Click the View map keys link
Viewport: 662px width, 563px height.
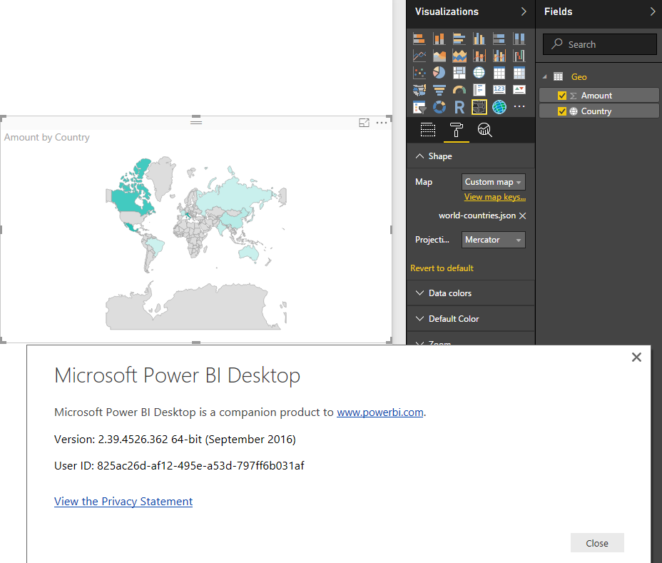[495, 197]
